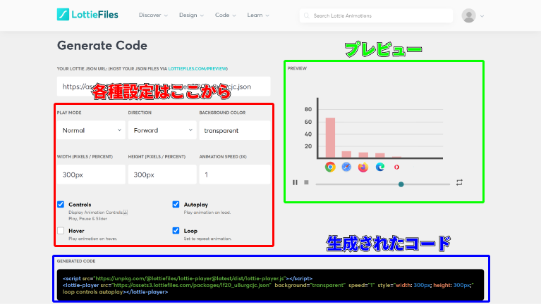Expand the Design menu
This screenshot has height=304, width=541.
tap(191, 15)
